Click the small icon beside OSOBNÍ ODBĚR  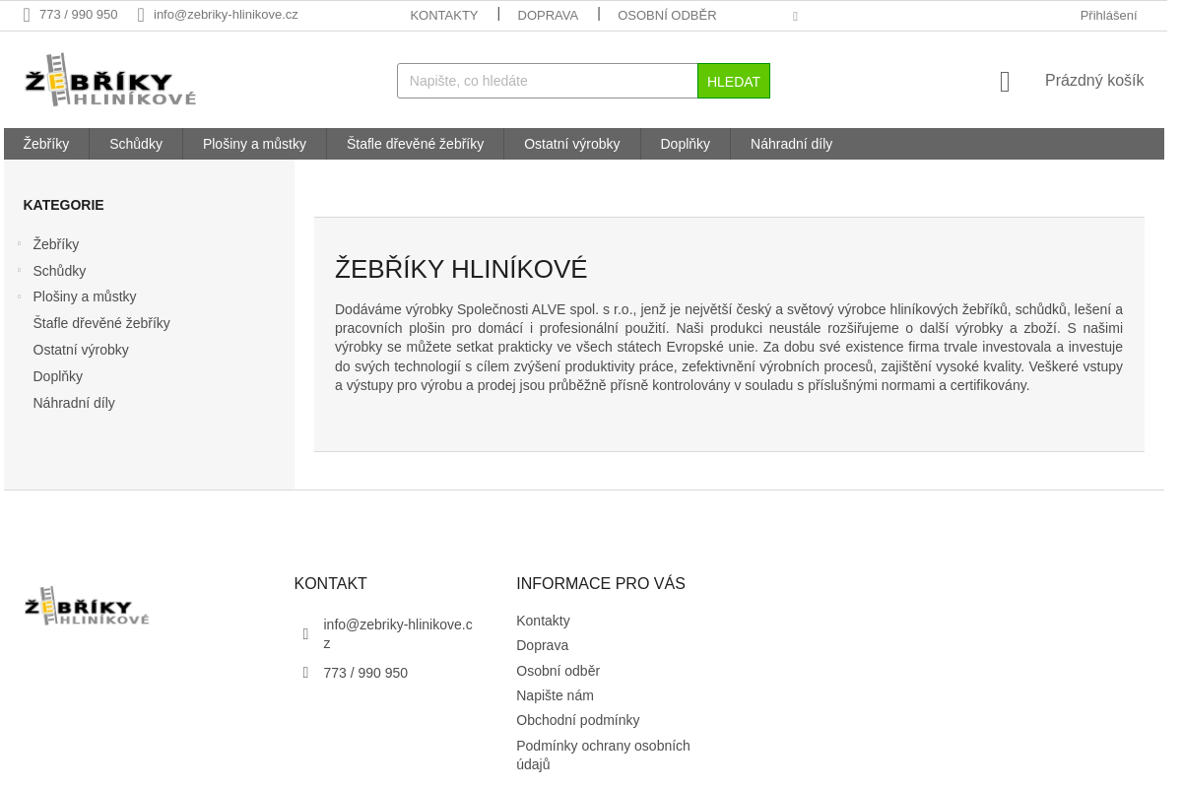point(795,16)
